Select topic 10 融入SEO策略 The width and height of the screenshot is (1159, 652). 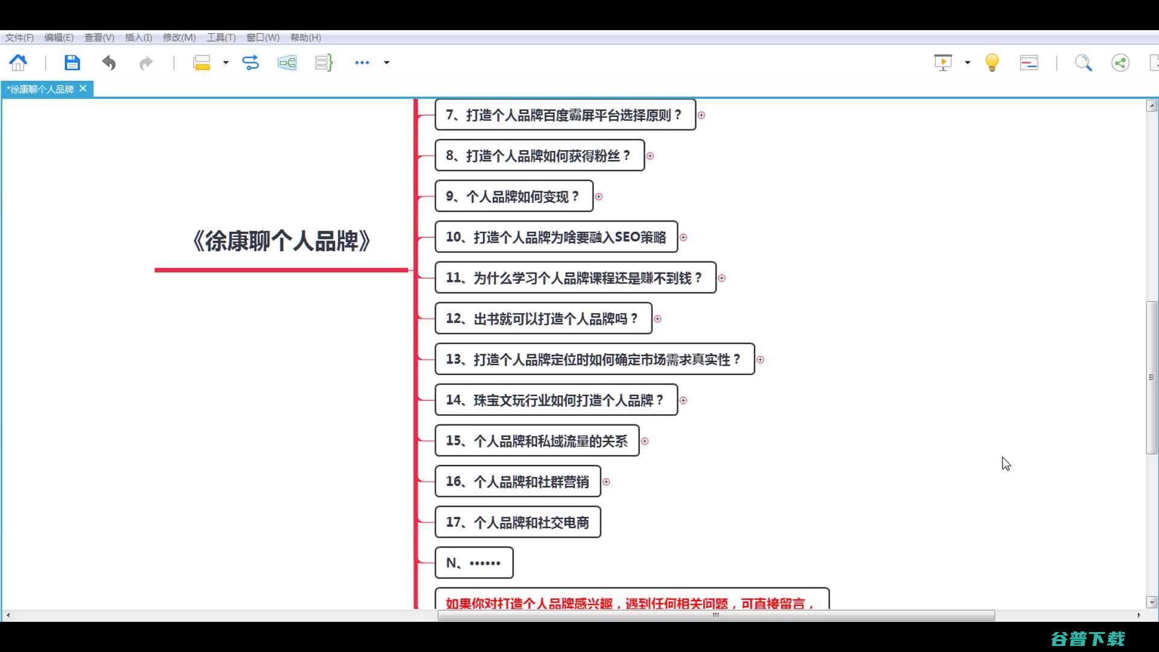pyautogui.click(x=556, y=237)
